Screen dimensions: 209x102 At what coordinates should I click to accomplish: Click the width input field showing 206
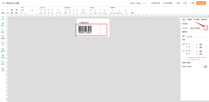[192, 51]
